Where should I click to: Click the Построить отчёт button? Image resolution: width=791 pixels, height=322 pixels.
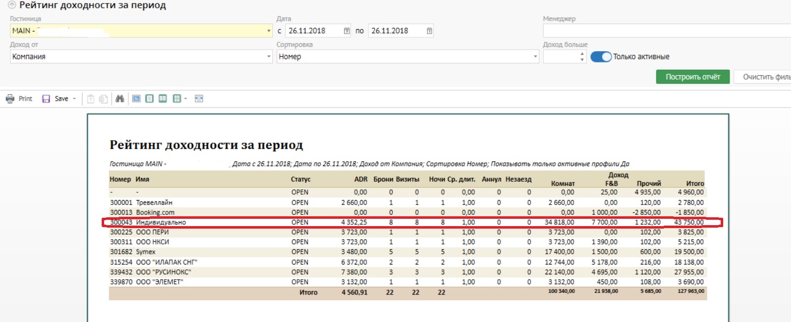coord(693,77)
